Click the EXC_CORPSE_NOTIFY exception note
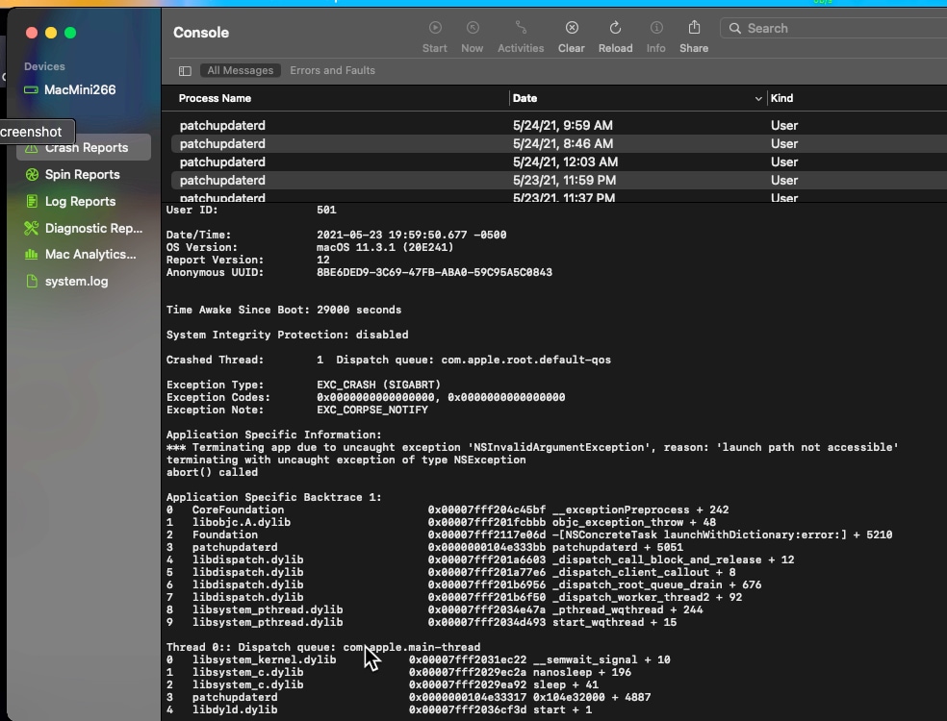The width and height of the screenshot is (947, 721). click(x=372, y=410)
